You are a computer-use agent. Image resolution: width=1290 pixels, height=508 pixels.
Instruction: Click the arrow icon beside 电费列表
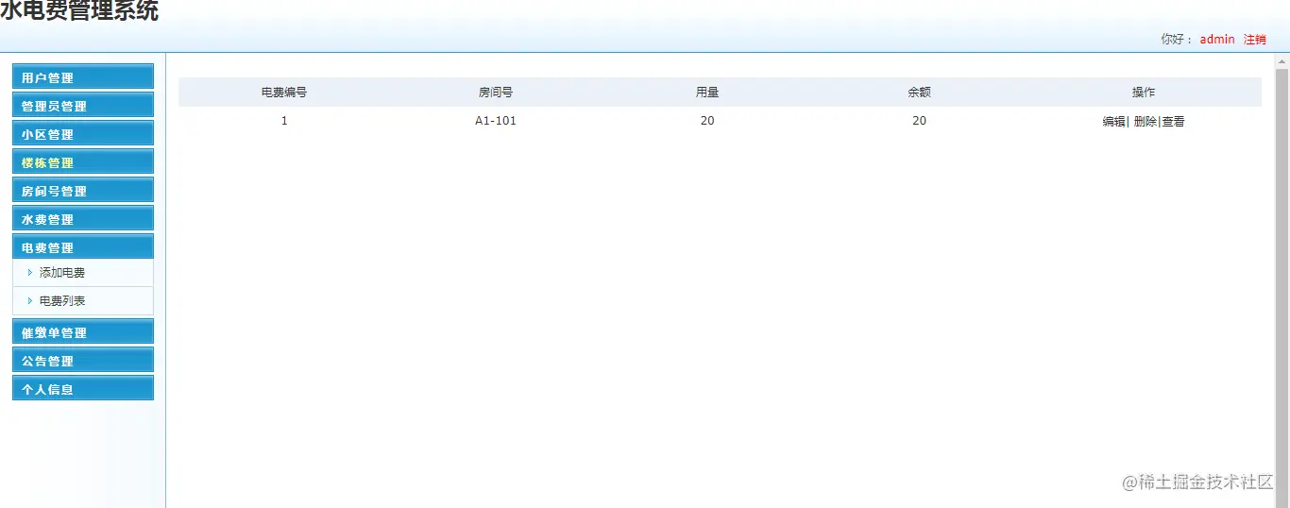tap(30, 301)
